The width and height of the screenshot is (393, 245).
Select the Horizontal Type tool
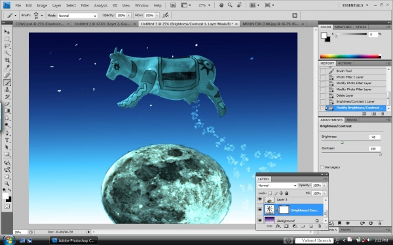pyautogui.click(x=7, y=140)
